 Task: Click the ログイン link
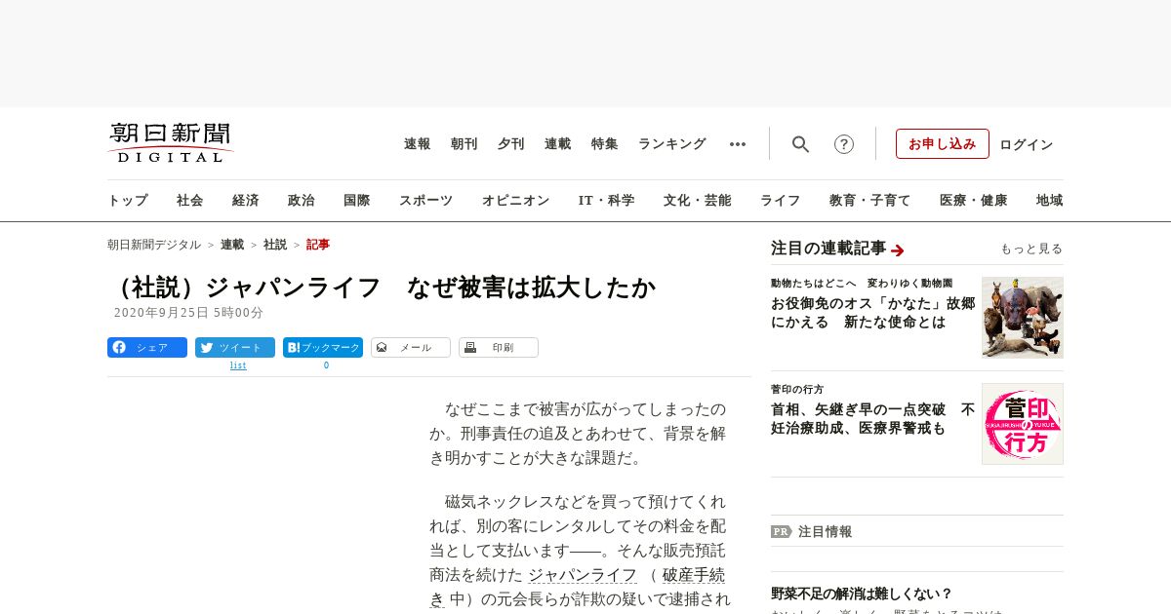click(1027, 144)
